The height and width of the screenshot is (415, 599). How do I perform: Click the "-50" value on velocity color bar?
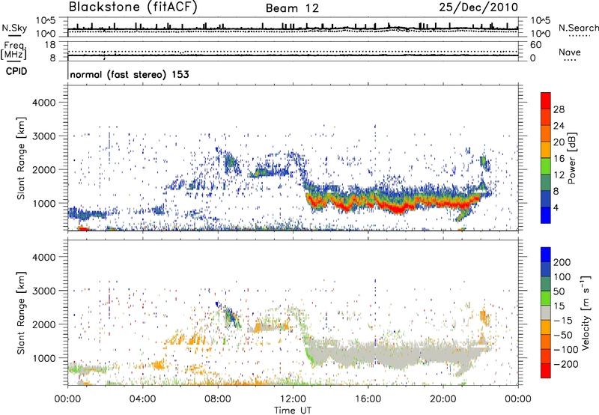(x=563, y=336)
